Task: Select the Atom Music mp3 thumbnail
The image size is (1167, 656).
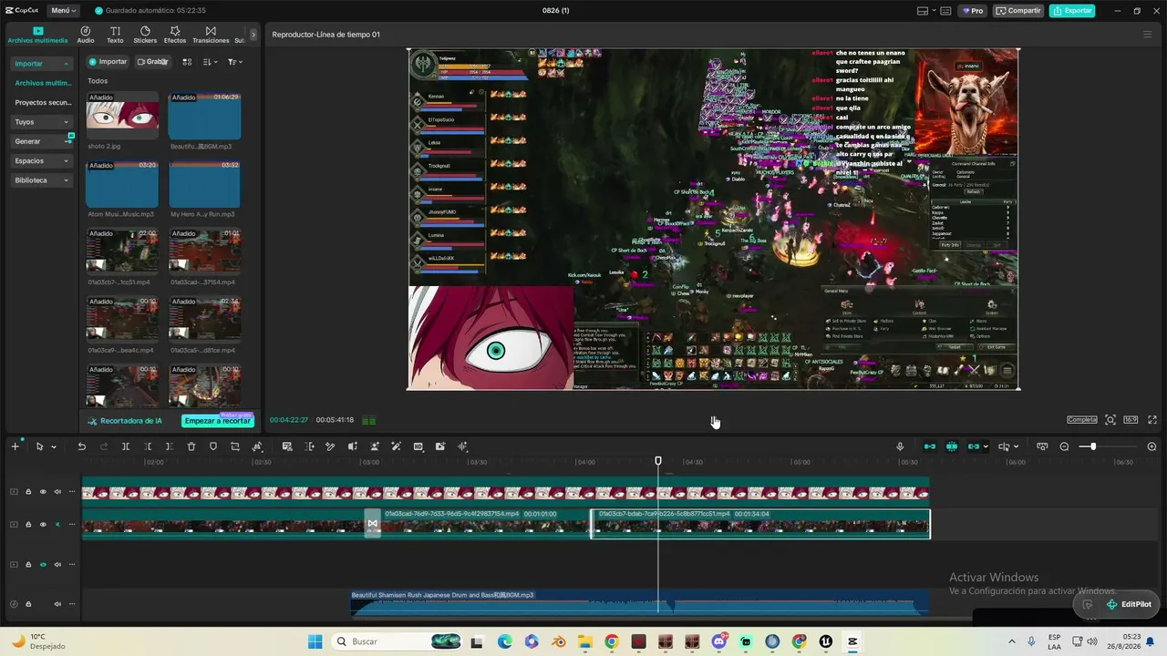Action: coord(122,184)
